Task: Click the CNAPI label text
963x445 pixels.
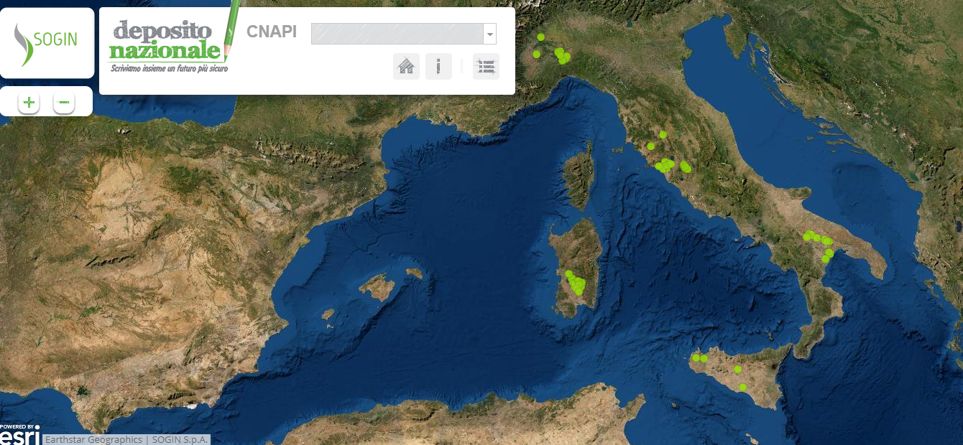Action: [x=272, y=32]
